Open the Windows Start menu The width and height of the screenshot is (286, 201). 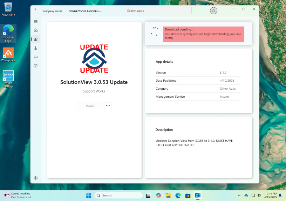(88, 195)
